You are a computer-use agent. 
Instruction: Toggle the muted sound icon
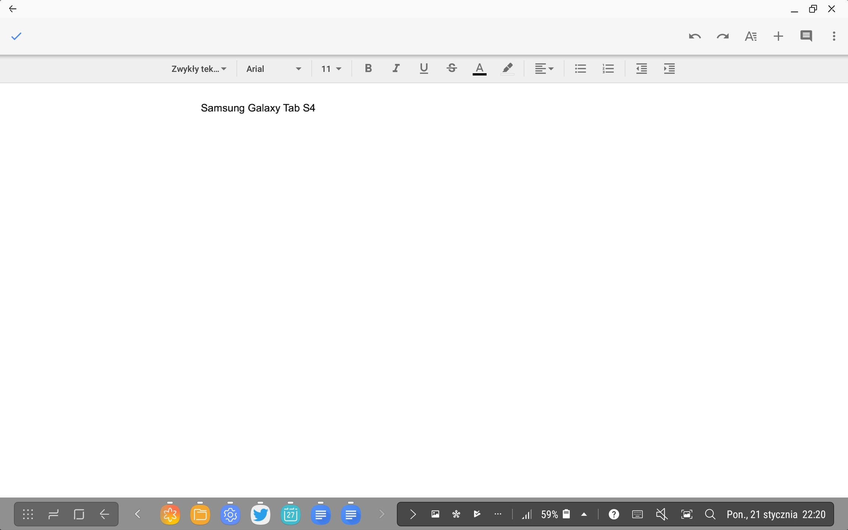pyautogui.click(x=662, y=514)
